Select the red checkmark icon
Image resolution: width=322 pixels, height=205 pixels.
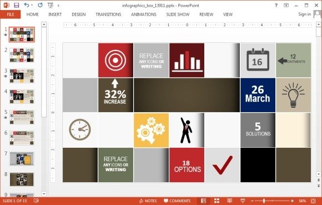pos(223,165)
